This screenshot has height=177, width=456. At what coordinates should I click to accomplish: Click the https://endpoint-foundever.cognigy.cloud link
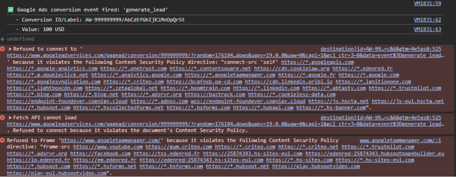[67, 101]
